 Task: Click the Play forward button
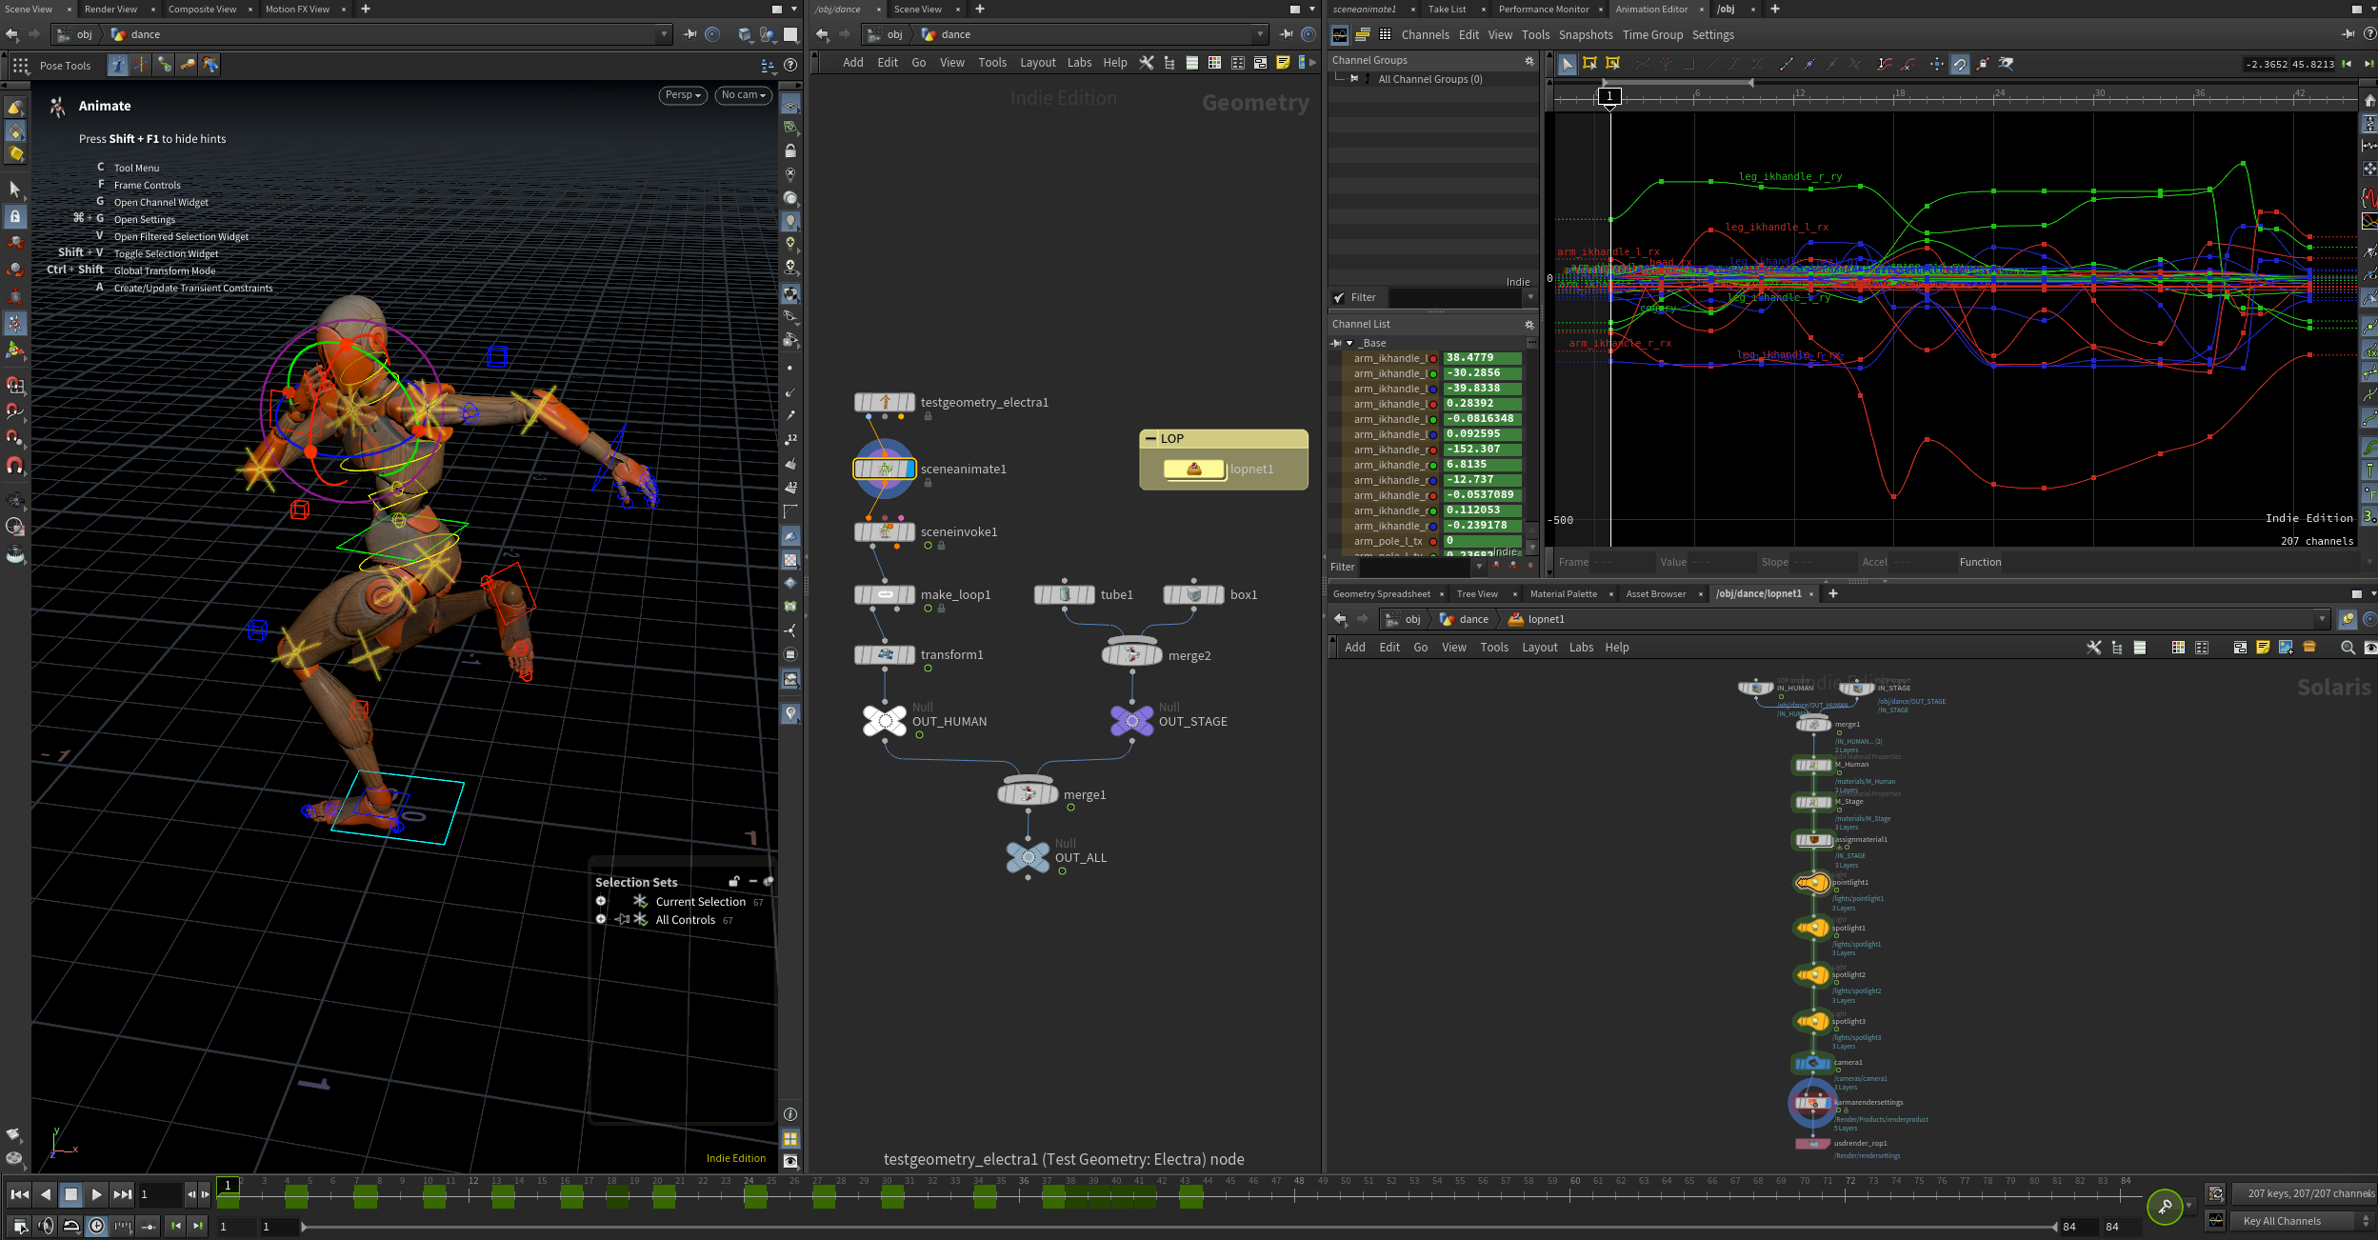click(96, 1194)
